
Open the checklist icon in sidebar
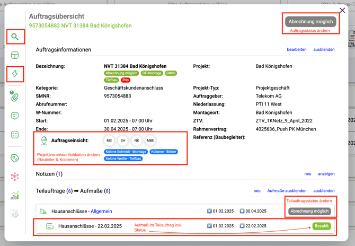click(15, 135)
